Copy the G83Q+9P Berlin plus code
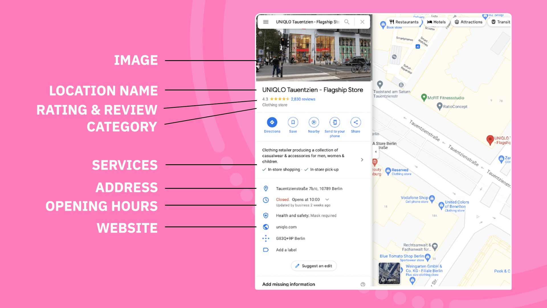Viewport: 547px width, 308px height. click(290, 238)
